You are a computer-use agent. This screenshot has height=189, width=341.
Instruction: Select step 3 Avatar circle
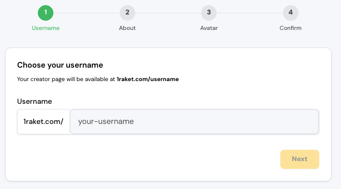pyautogui.click(x=209, y=13)
